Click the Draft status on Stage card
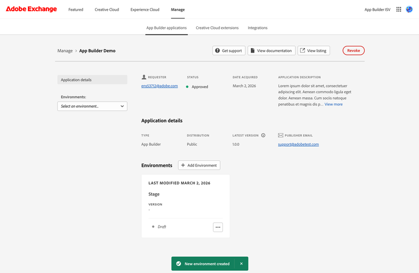Viewport: 419px width, 273px height. click(x=161, y=227)
